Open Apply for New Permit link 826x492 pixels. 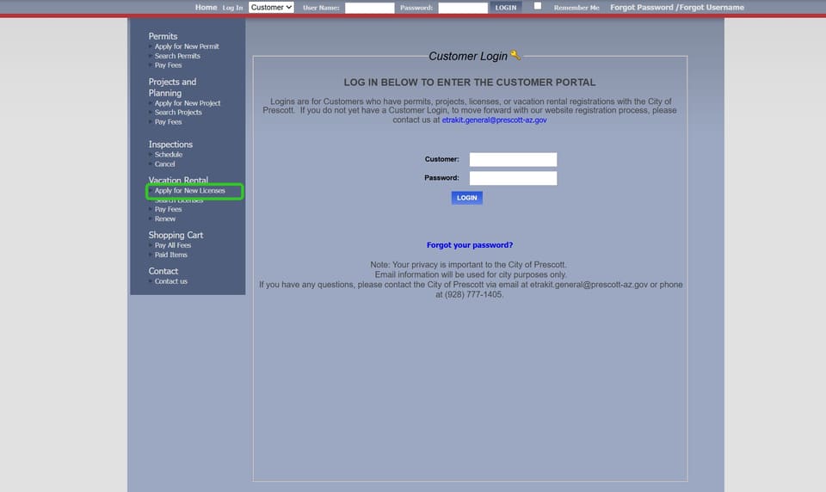coord(187,46)
